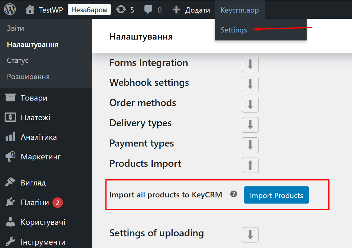
Task: Open the TestWP site home icon
Action: pos(30,10)
